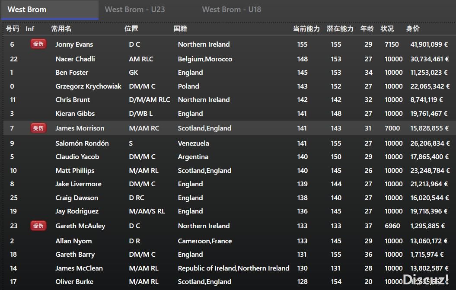
Task: Click position D/M/AM RLC for Chris Brunt
Action: point(150,100)
